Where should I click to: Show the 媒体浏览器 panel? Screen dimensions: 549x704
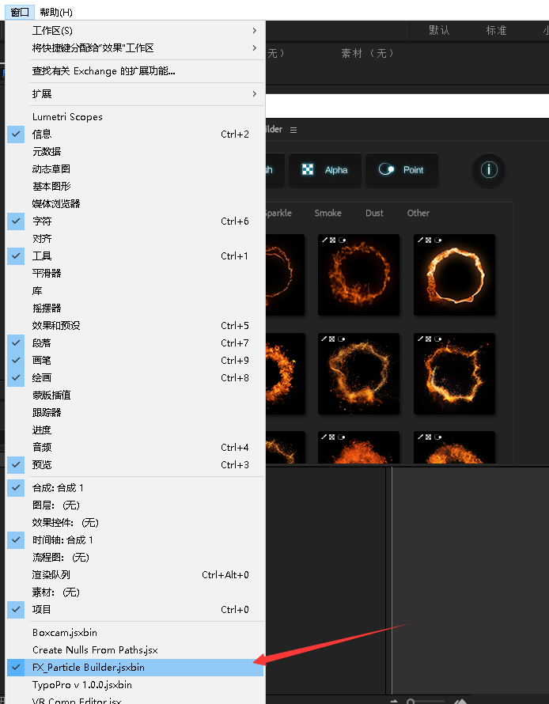pyautogui.click(x=135, y=204)
